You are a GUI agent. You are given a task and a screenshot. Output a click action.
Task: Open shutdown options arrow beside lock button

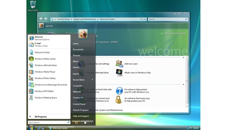[91, 122]
